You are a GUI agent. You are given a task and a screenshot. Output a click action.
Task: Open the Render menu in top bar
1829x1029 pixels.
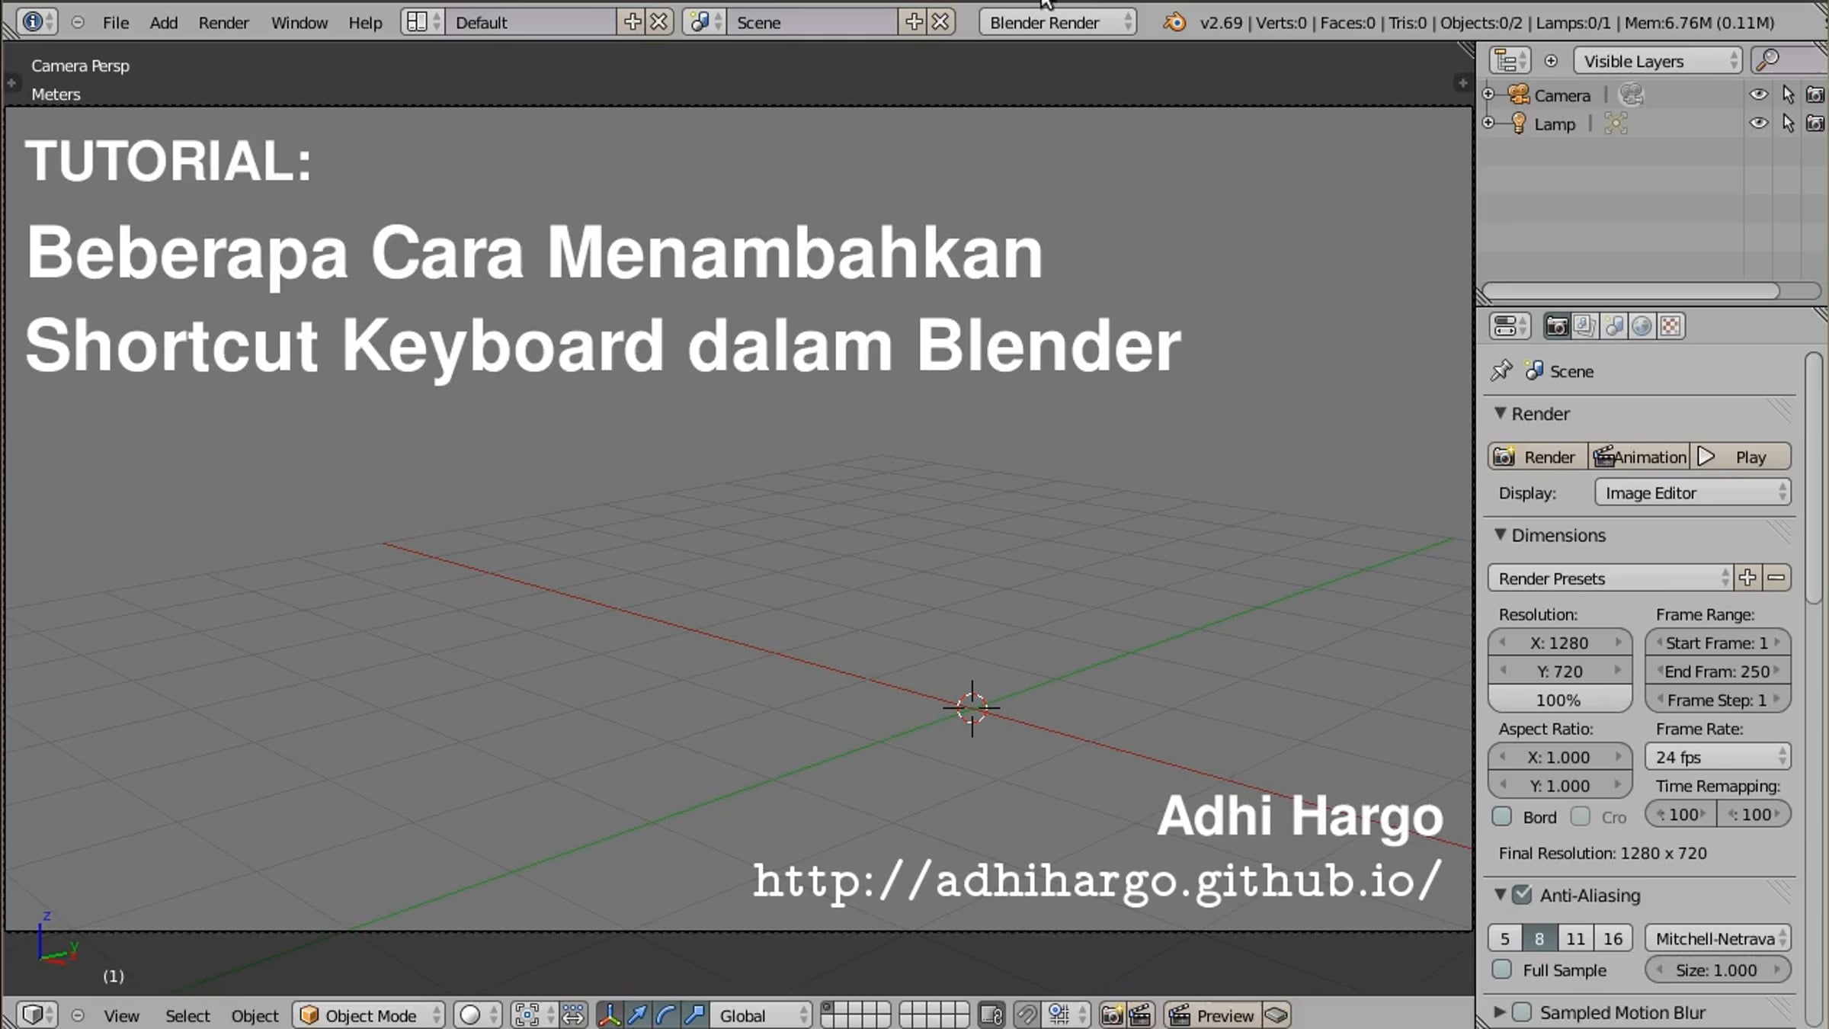click(x=223, y=23)
